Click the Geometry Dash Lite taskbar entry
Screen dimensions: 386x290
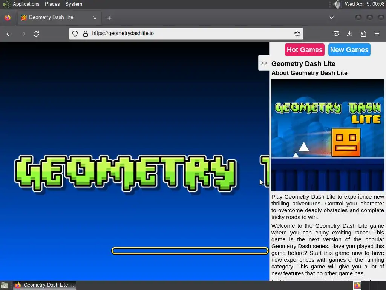coord(44,285)
